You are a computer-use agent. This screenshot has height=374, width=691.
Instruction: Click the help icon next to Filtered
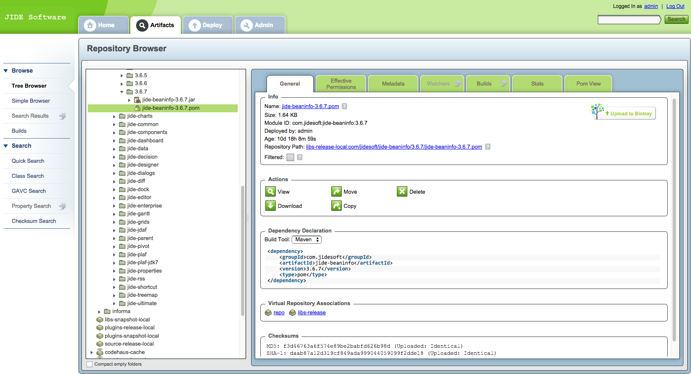[300, 157]
